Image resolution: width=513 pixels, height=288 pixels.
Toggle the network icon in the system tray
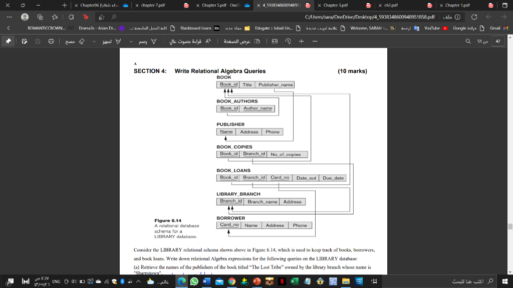point(106,282)
